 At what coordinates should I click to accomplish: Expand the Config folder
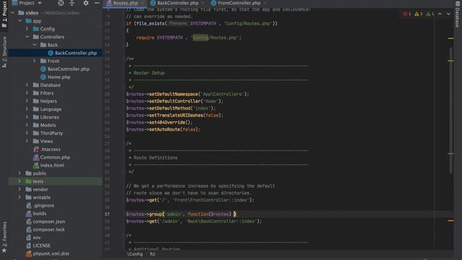27,29
